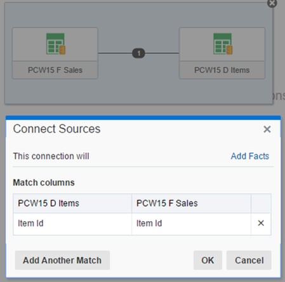The height and width of the screenshot is (282, 285).
Task: Select the PCW15 D Items source label
Action: point(222,70)
